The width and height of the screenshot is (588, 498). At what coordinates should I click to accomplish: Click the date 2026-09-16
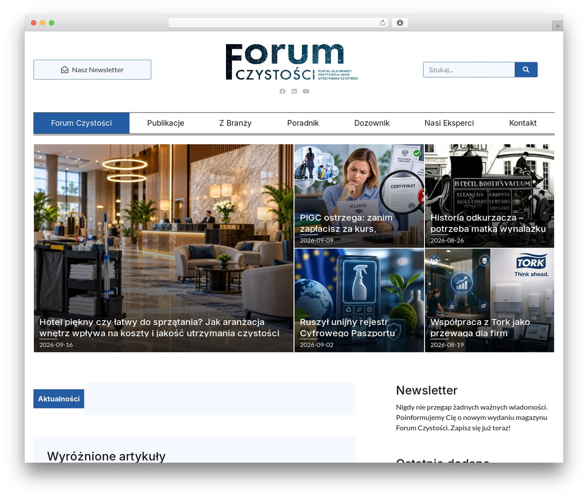click(x=56, y=345)
